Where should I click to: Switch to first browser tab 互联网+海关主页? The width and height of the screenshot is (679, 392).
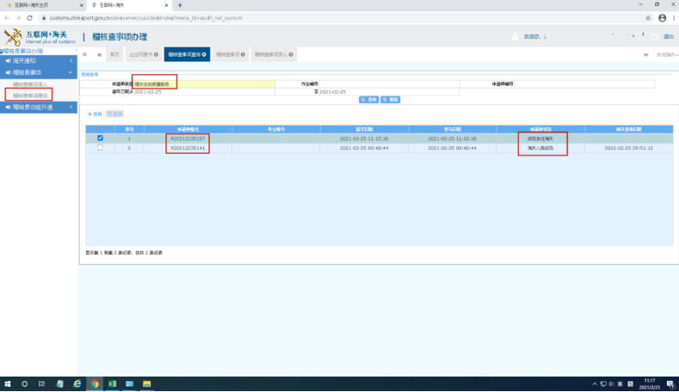click(x=43, y=5)
